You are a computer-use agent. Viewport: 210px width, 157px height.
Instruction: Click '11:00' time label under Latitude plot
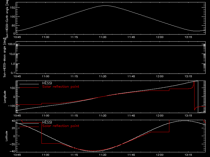pos(46,155)
